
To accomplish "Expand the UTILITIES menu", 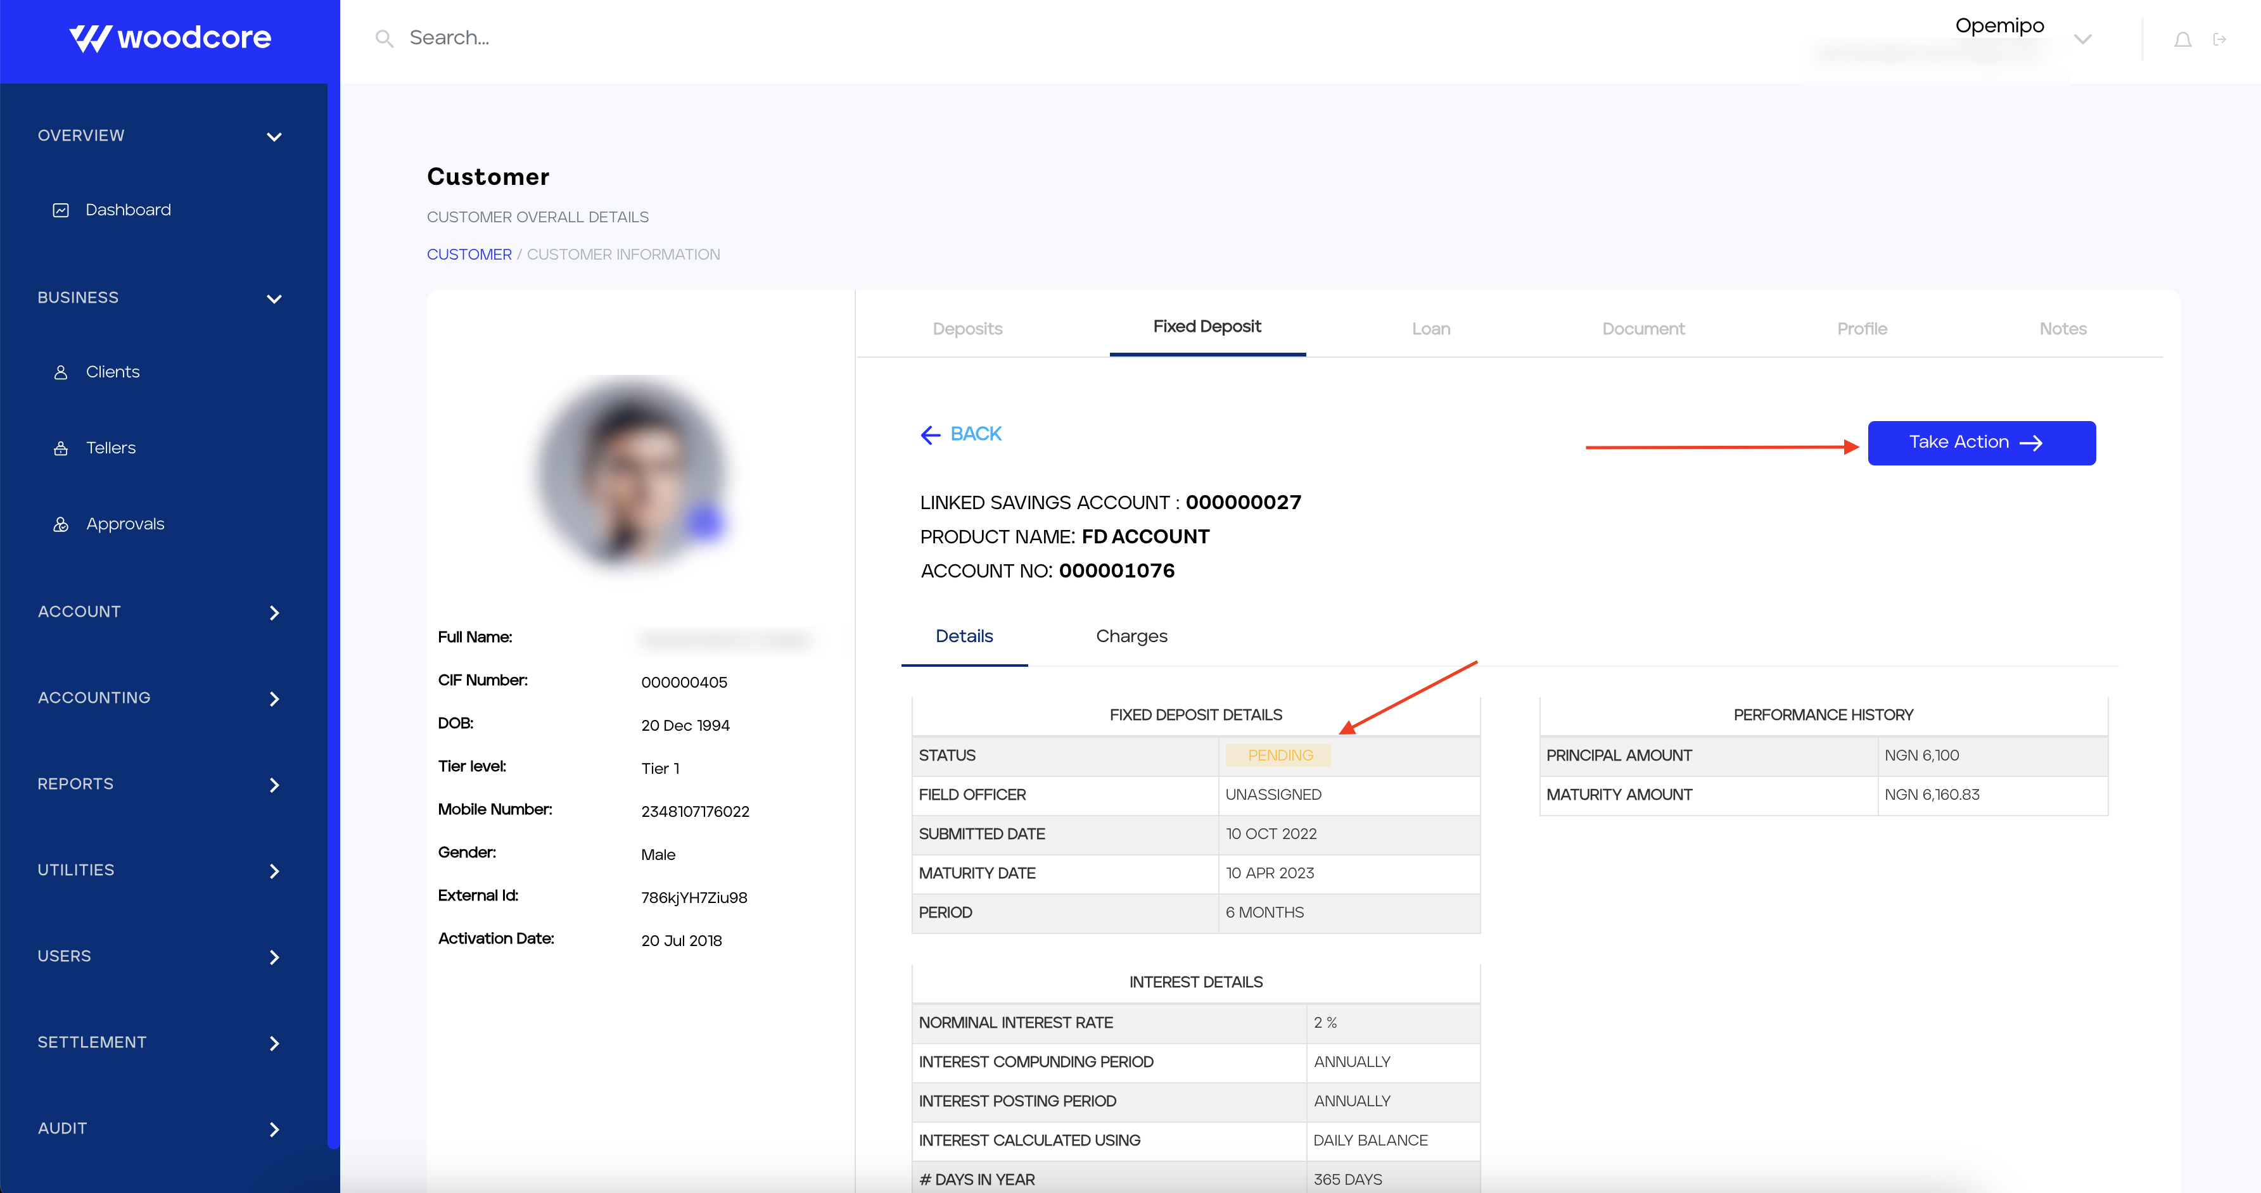I will [274, 870].
